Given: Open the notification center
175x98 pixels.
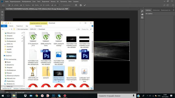Looking at the screenshot, I should click(x=171, y=96).
